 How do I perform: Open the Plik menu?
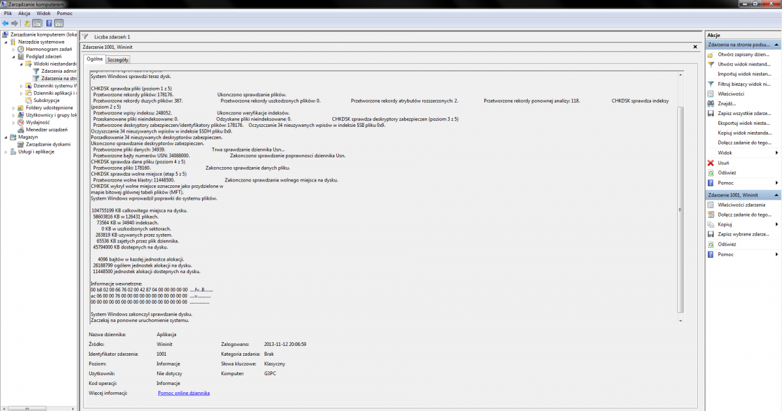(8, 13)
